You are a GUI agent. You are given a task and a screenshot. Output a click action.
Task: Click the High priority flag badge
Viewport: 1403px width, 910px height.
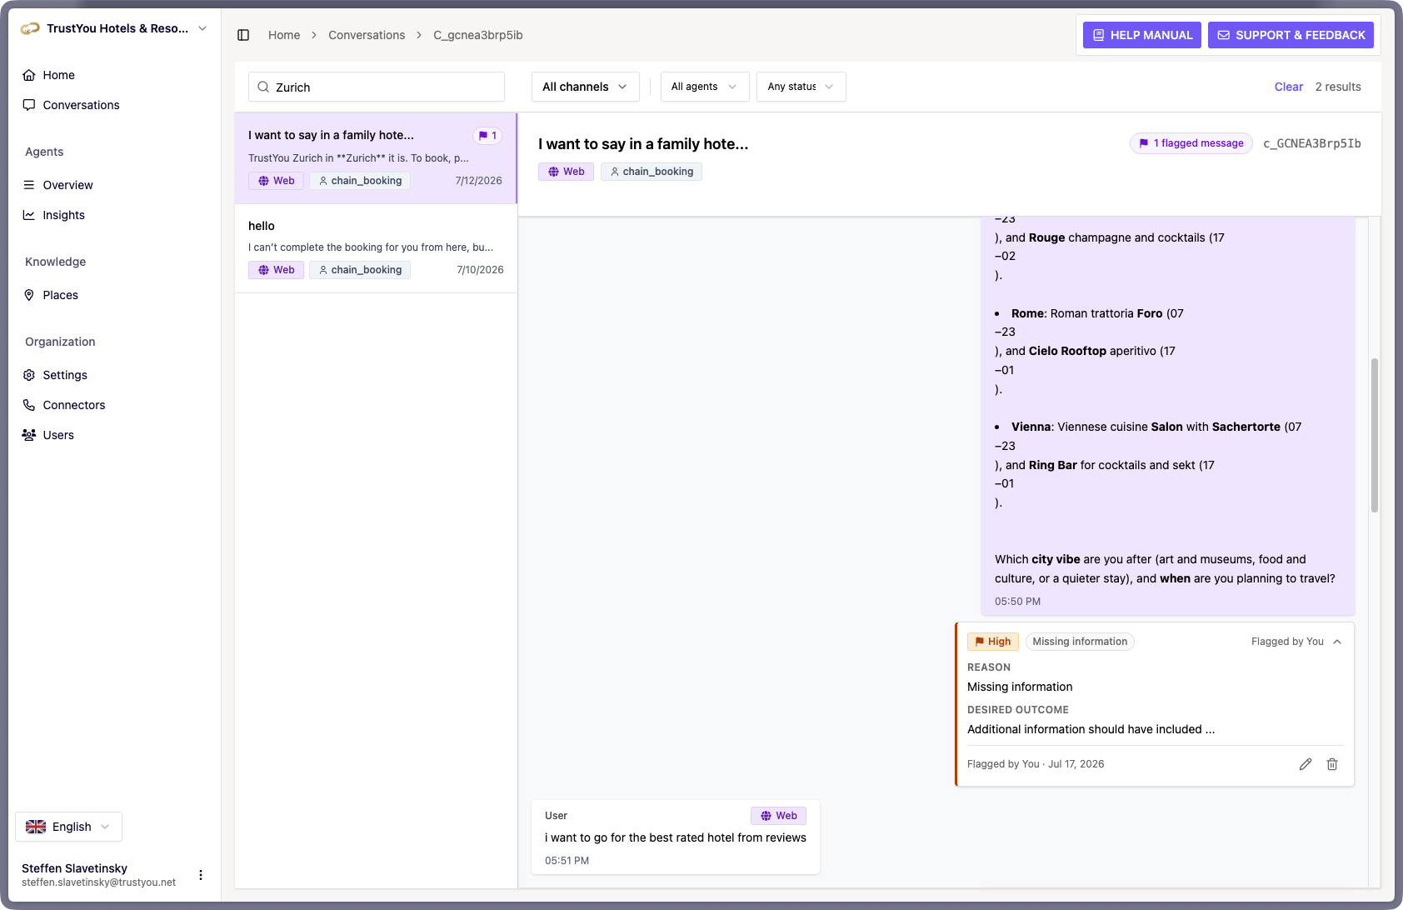pos(992,642)
